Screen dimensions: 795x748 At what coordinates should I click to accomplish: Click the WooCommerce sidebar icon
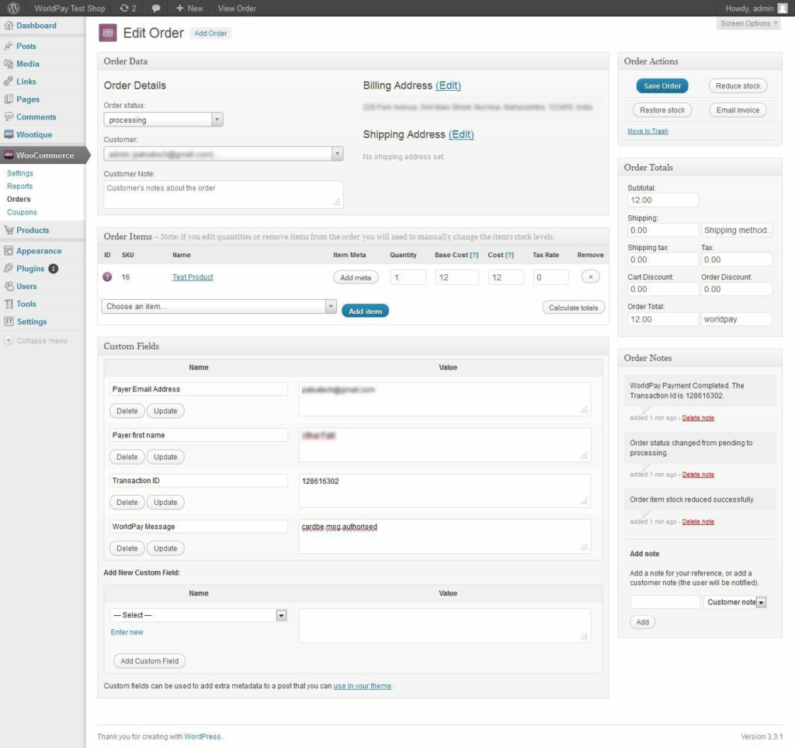tap(9, 155)
